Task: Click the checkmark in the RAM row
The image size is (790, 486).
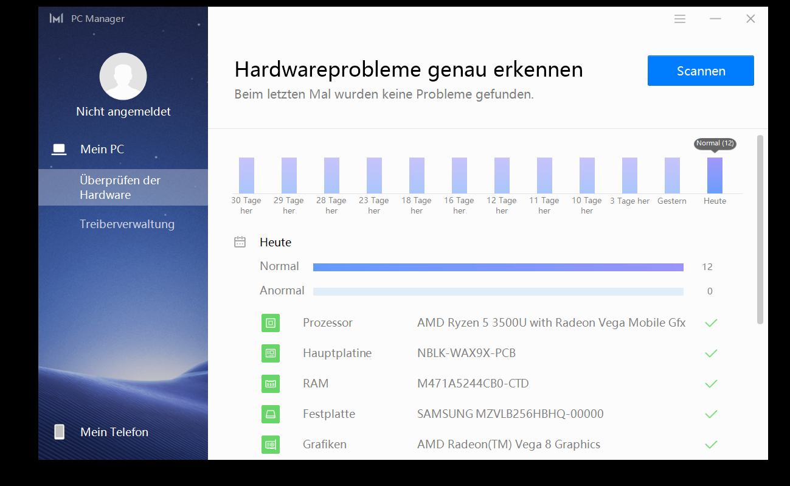Action: tap(711, 384)
